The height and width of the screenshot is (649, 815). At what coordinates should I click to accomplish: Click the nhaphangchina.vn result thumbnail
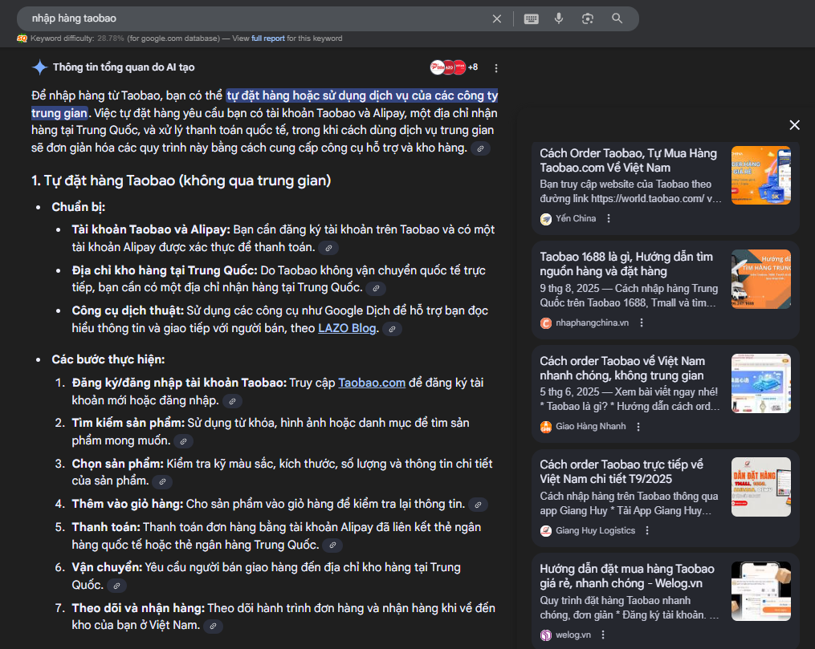760,279
